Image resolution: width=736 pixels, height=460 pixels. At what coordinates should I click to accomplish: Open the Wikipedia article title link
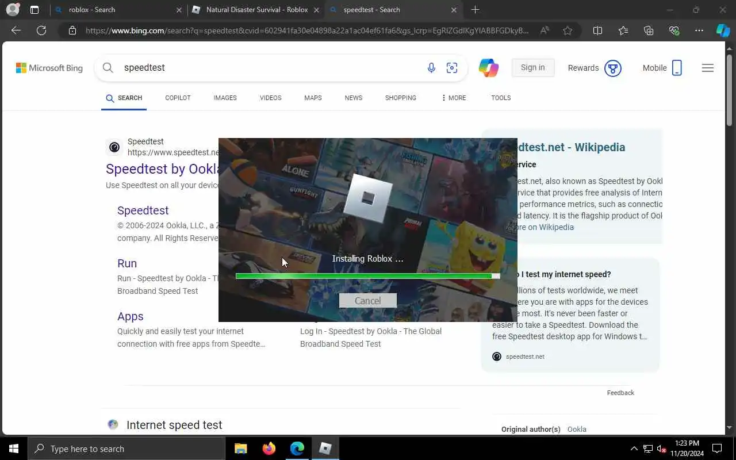point(571,147)
